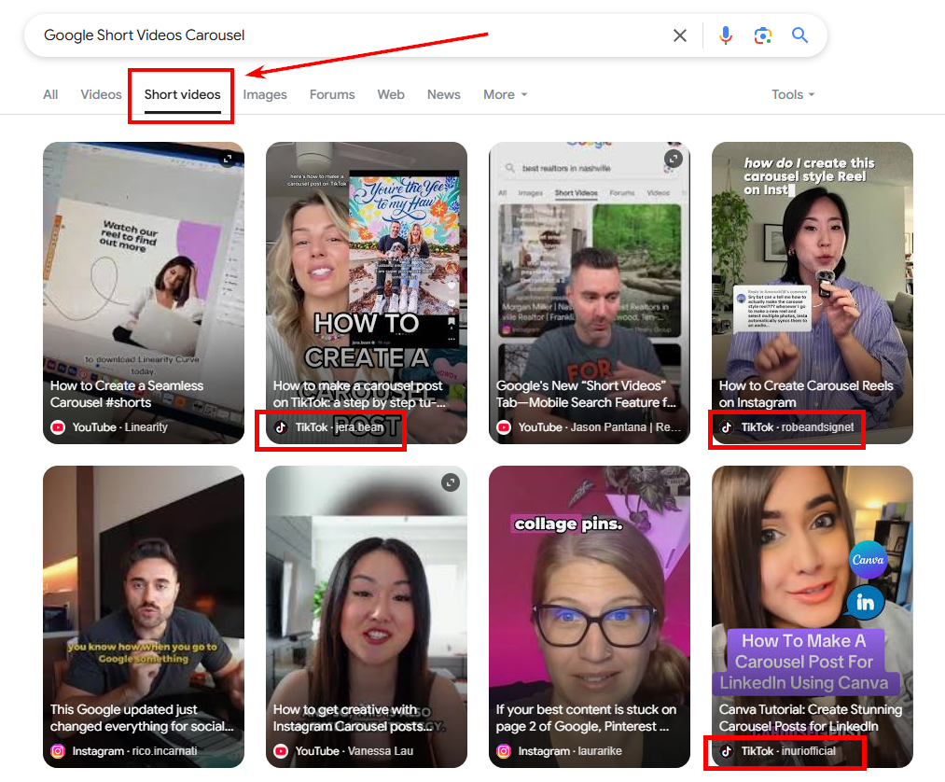Click the 'TikTok · jera.bean' source text
Viewport: 945px width, 782px height.
coord(340,427)
